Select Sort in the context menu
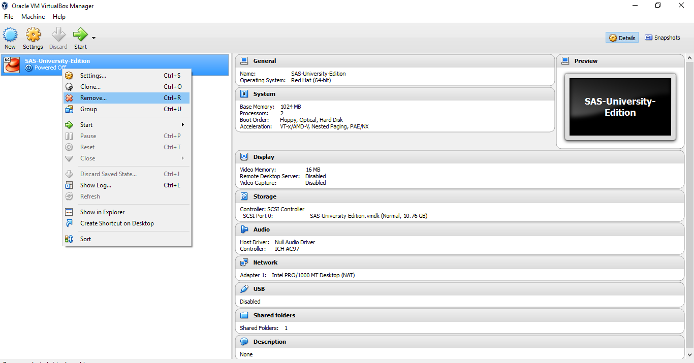The width and height of the screenshot is (694, 363). (126, 239)
